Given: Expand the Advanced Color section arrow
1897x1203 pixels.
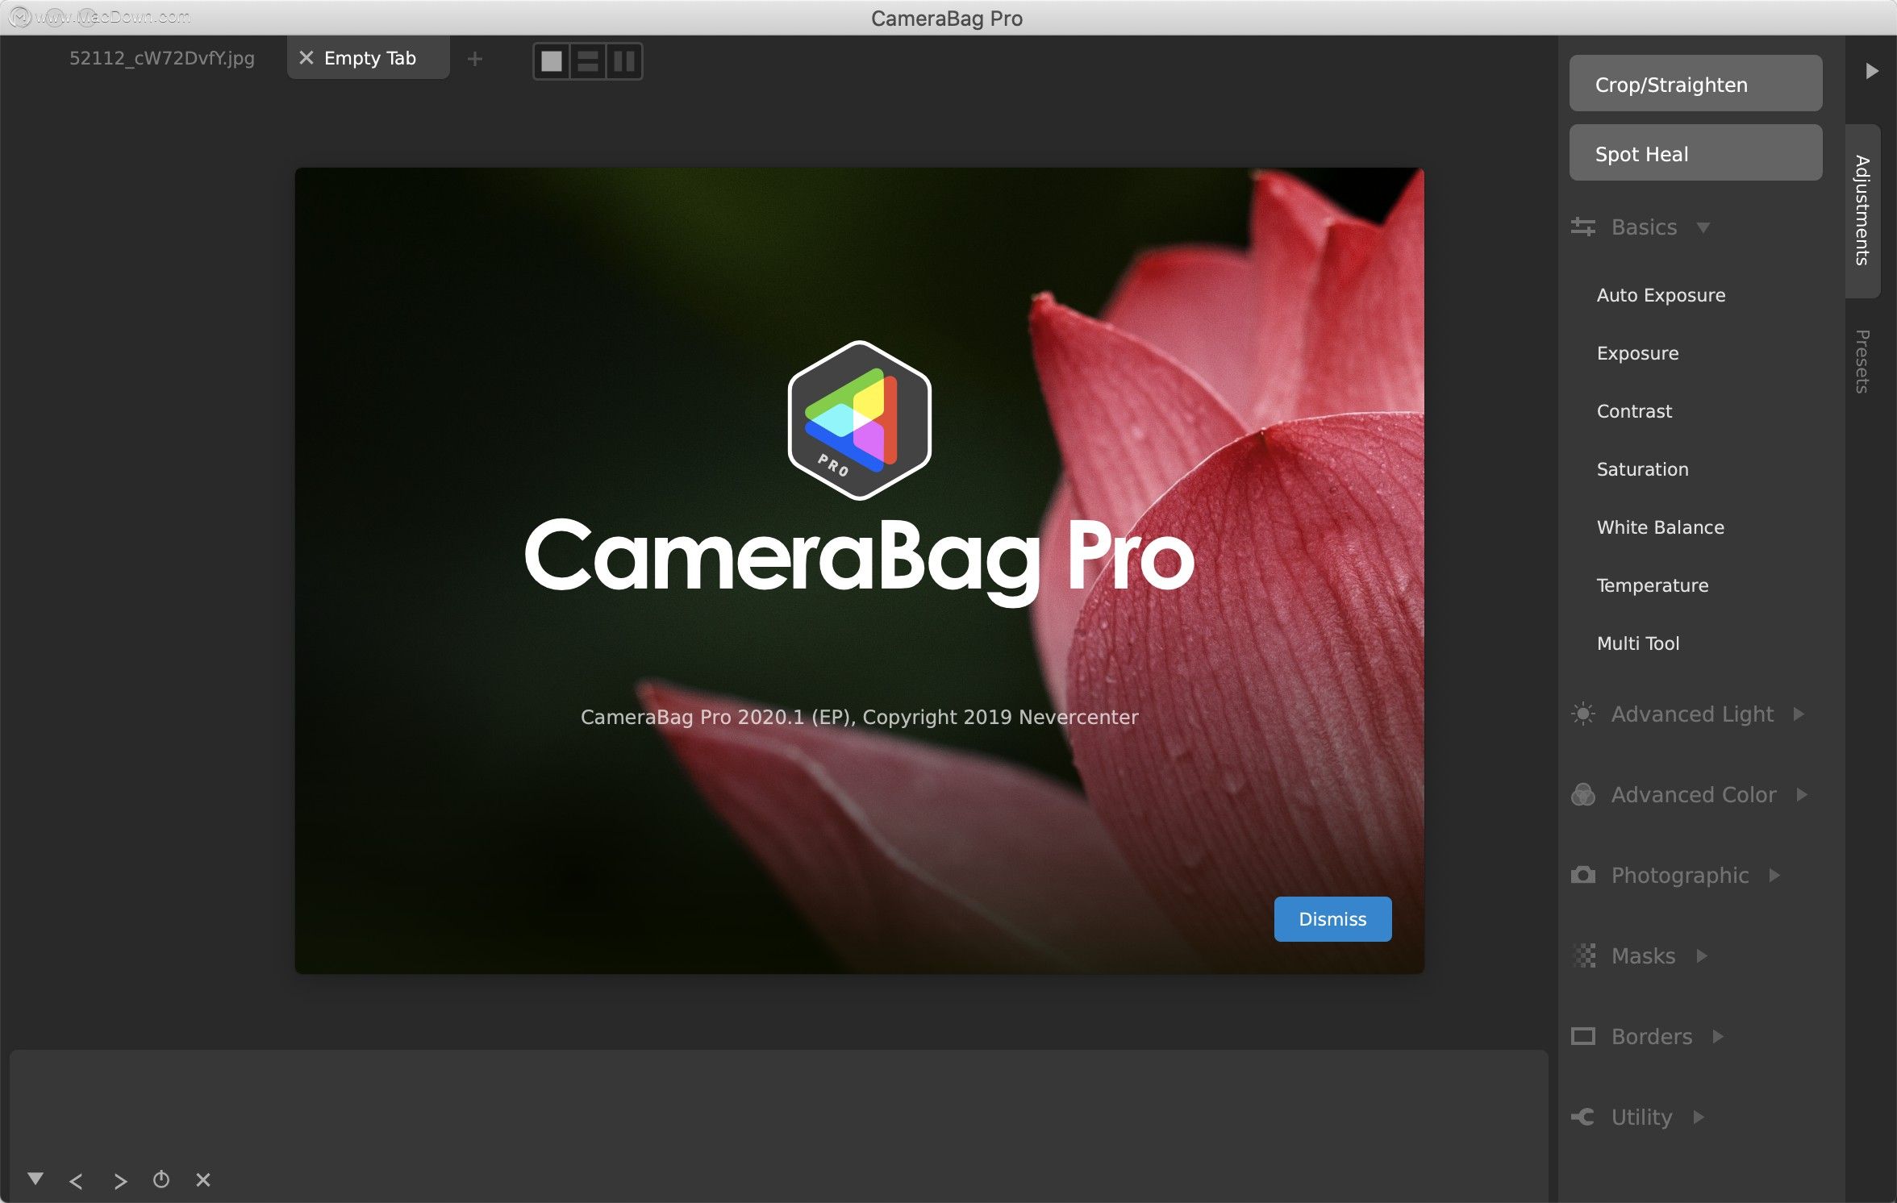Looking at the screenshot, I should click(x=1803, y=795).
